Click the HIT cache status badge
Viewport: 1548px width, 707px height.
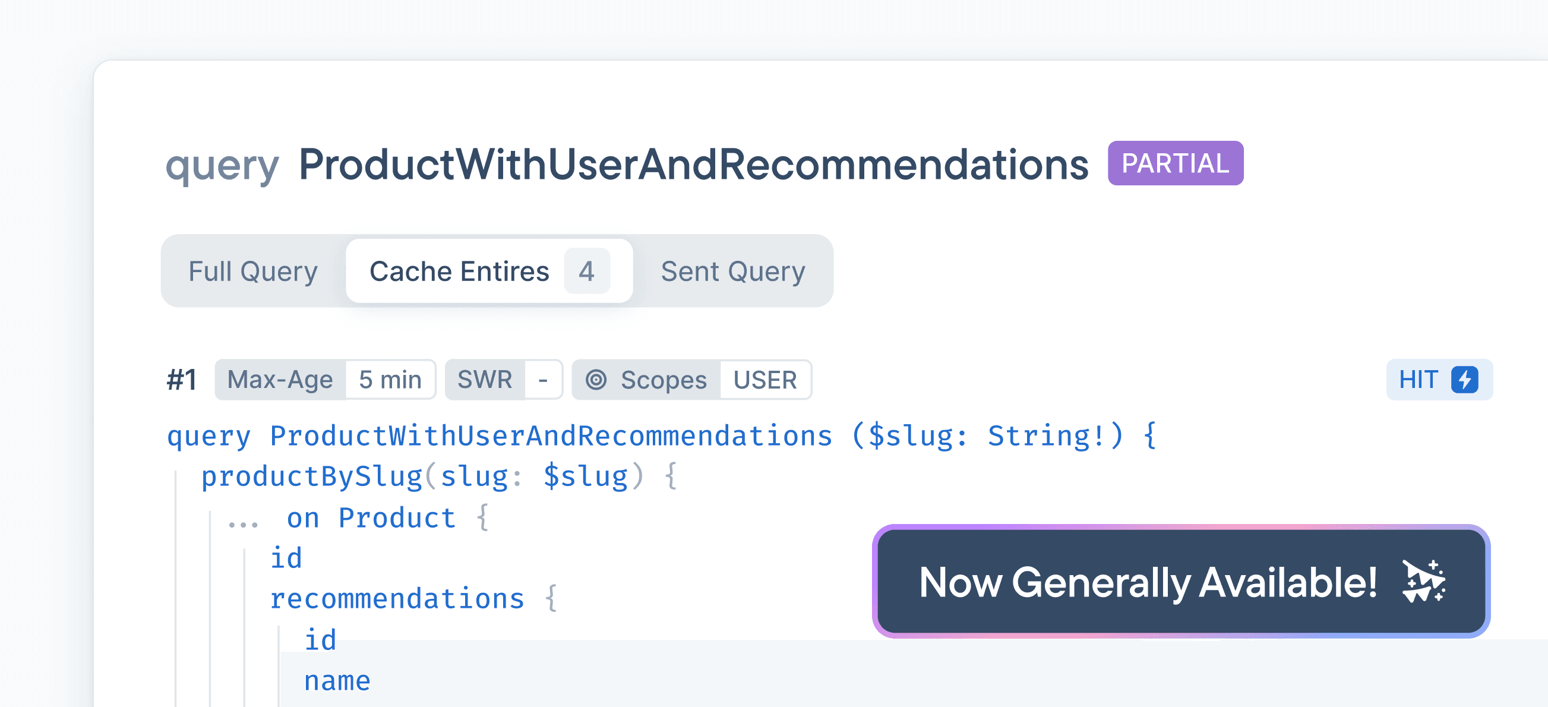[1438, 380]
